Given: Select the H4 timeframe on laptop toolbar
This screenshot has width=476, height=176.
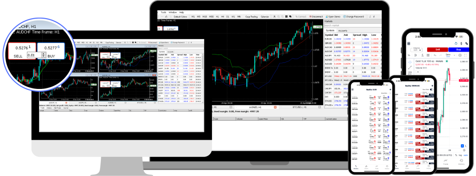Looking at the screenshot, I should point(223,17).
